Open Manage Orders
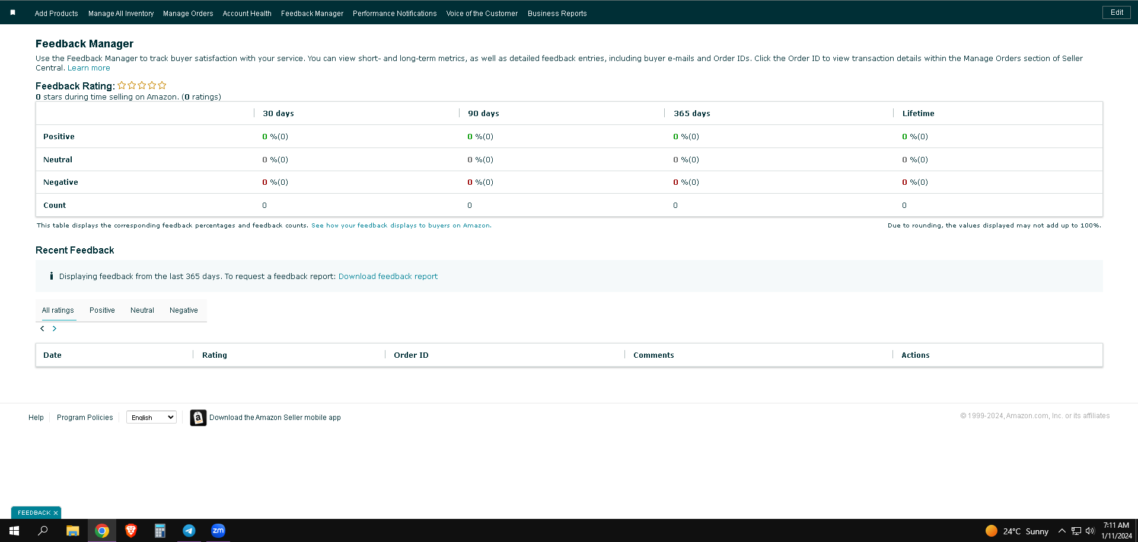 pos(188,13)
